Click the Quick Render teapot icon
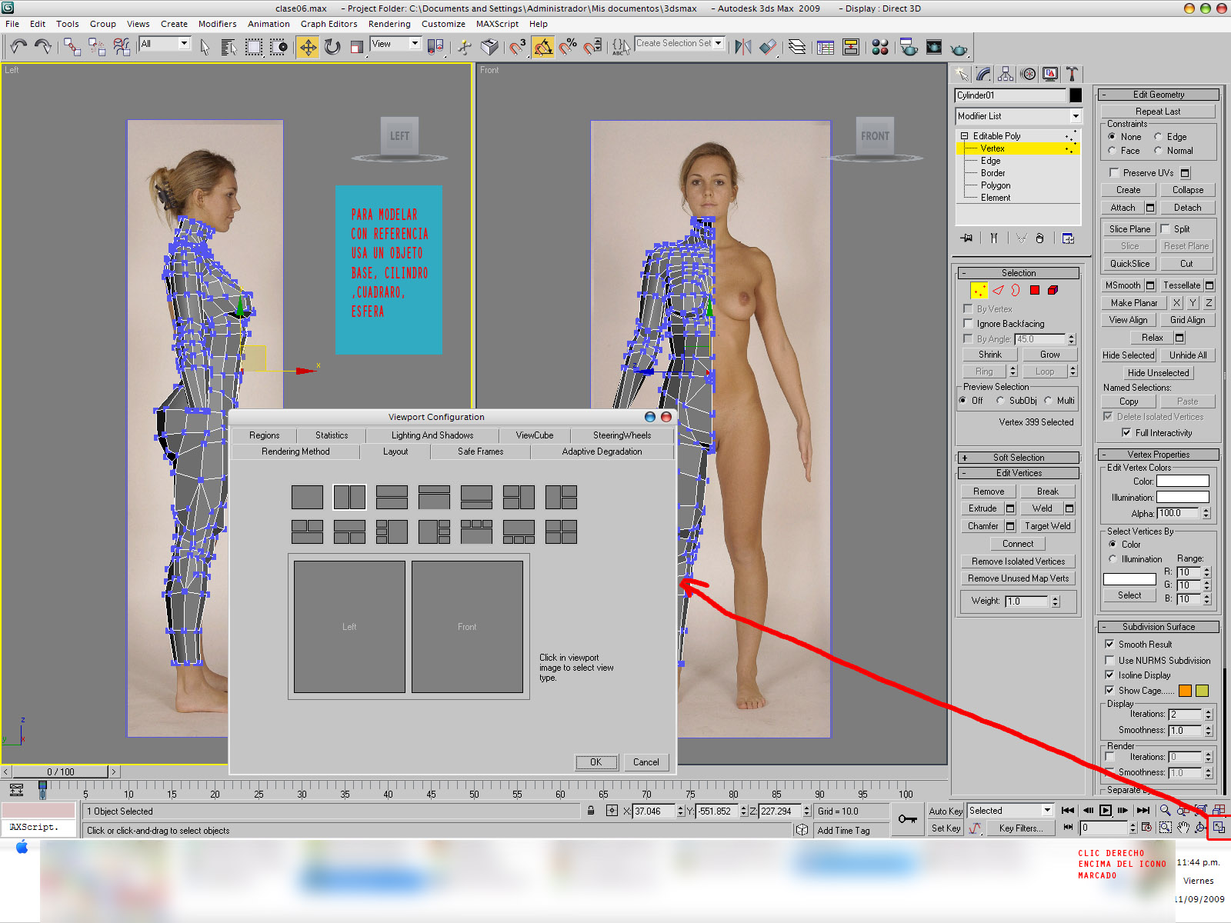Image resolution: width=1231 pixels, height=923 pixels. point(959,48)
